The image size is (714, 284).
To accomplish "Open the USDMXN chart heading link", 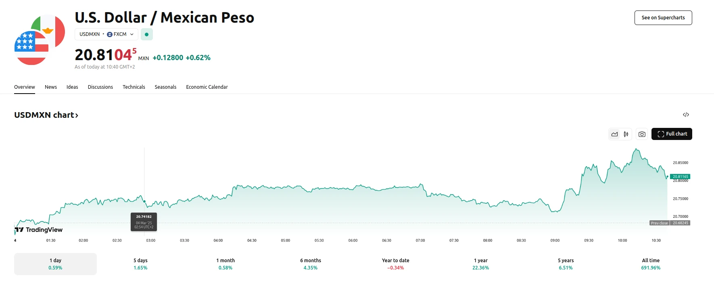I will (x=46, y=115).
